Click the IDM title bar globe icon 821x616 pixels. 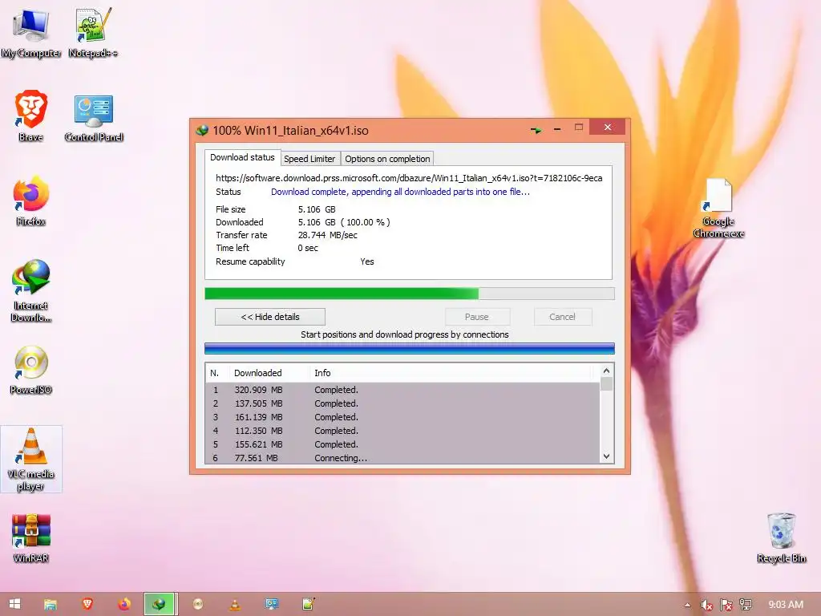[x=202, y=131]
